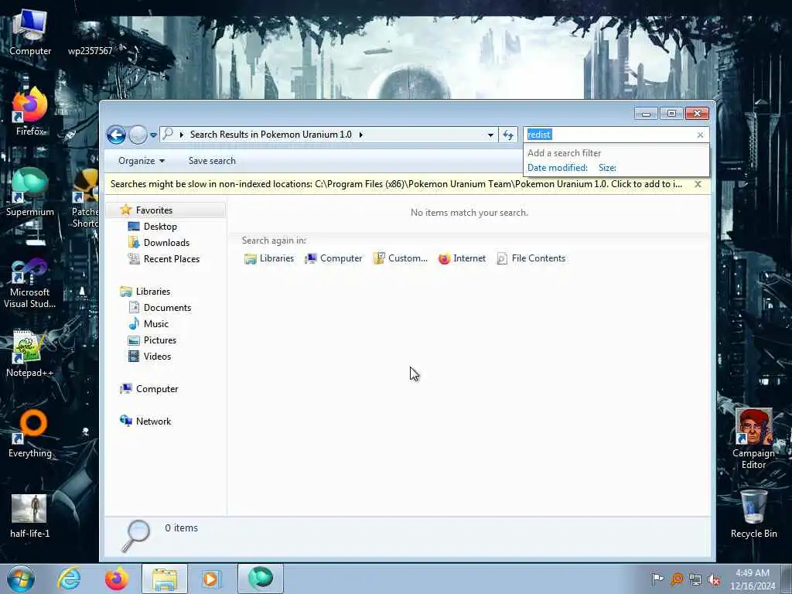Screen dimensions: 792x594
Task: Select Supermium desktop shortcut
Action: point(30,193)
